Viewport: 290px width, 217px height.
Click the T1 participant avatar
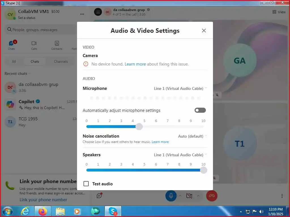tap(240, 144)
